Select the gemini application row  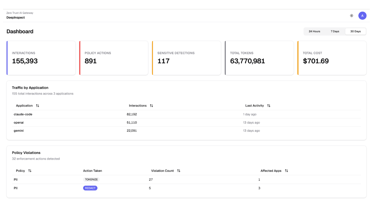pyautogui.click(x=186, y=131)
